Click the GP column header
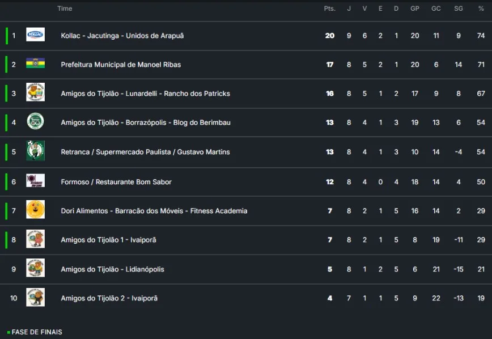492x339 pixels. 414,9
